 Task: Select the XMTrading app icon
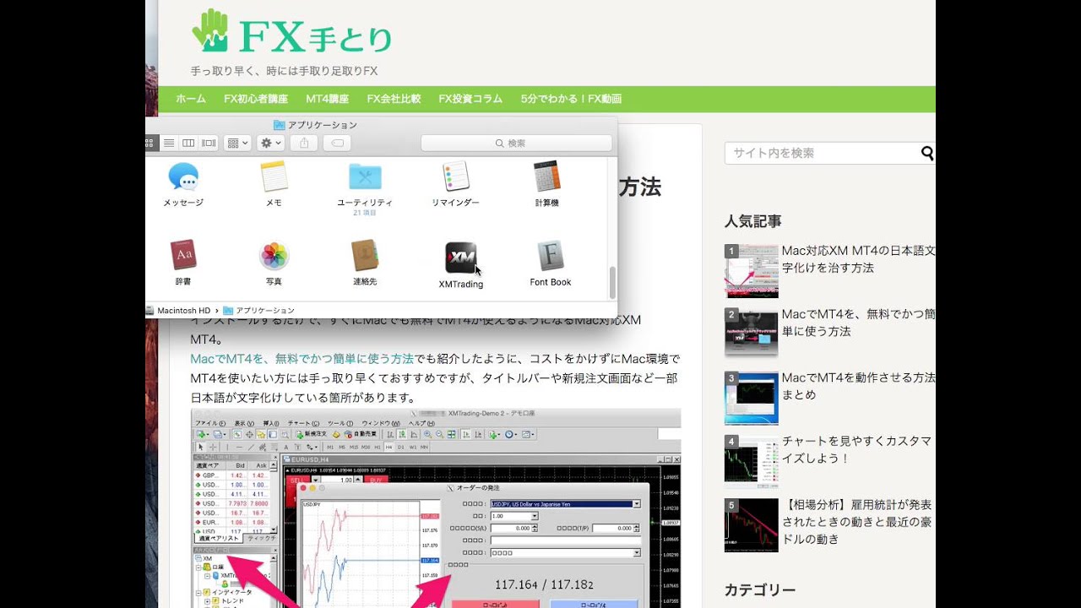point(461,258)
